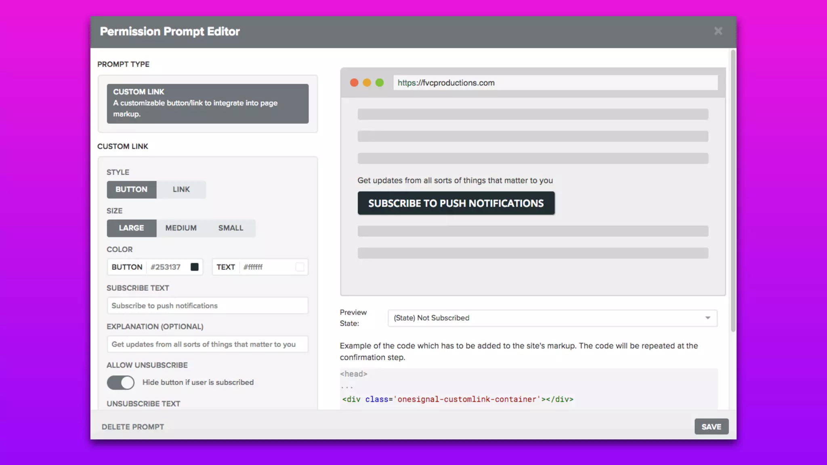Choose the LARGE size option

131,228
